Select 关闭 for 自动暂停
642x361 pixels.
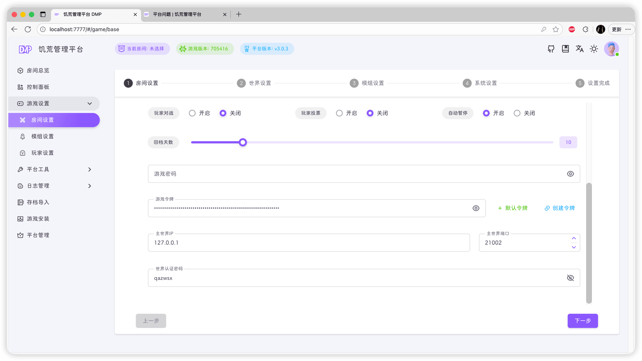[517, 113]
